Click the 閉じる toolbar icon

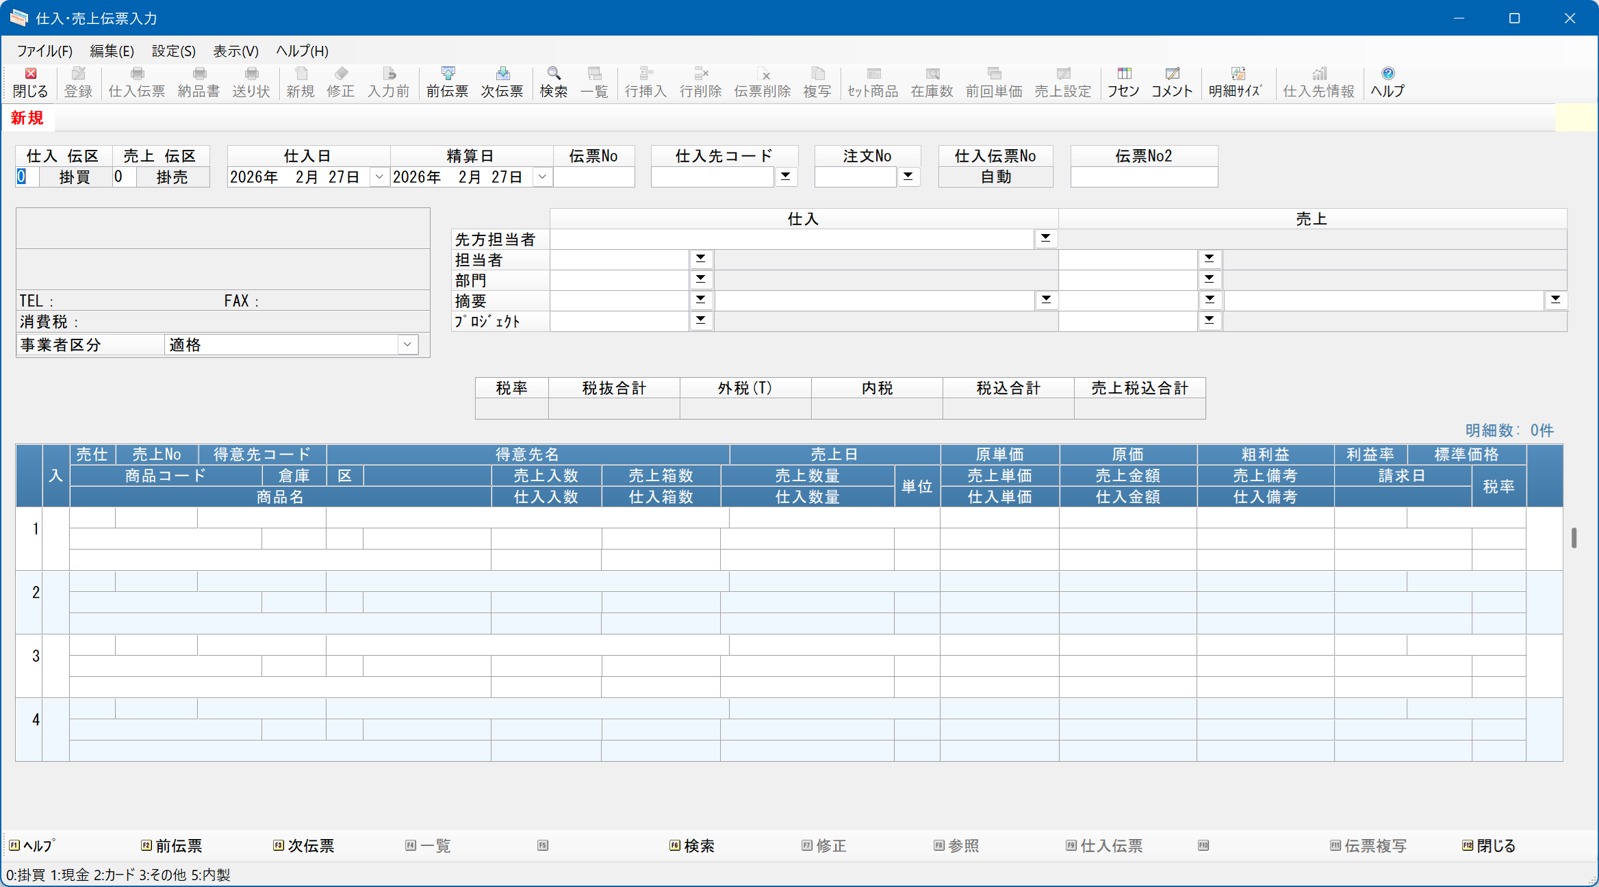pyautogui.click(x=30, y=82)
